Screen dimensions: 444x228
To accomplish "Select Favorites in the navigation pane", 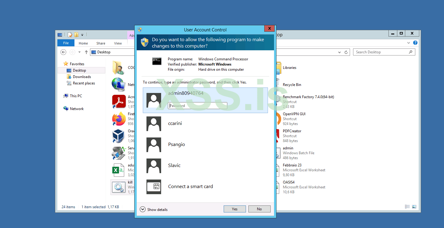I will click(x=77, y=64).
